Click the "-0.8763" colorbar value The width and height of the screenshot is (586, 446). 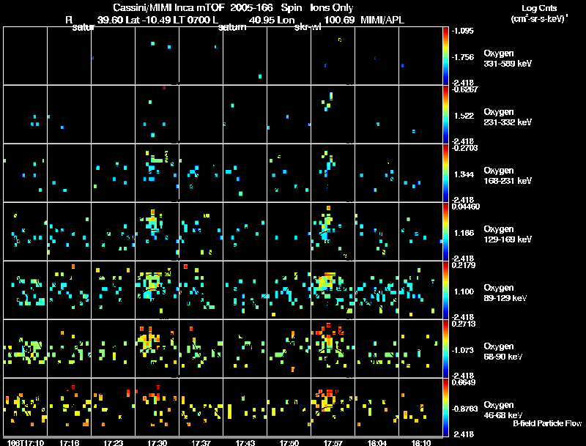pos(464,409)
